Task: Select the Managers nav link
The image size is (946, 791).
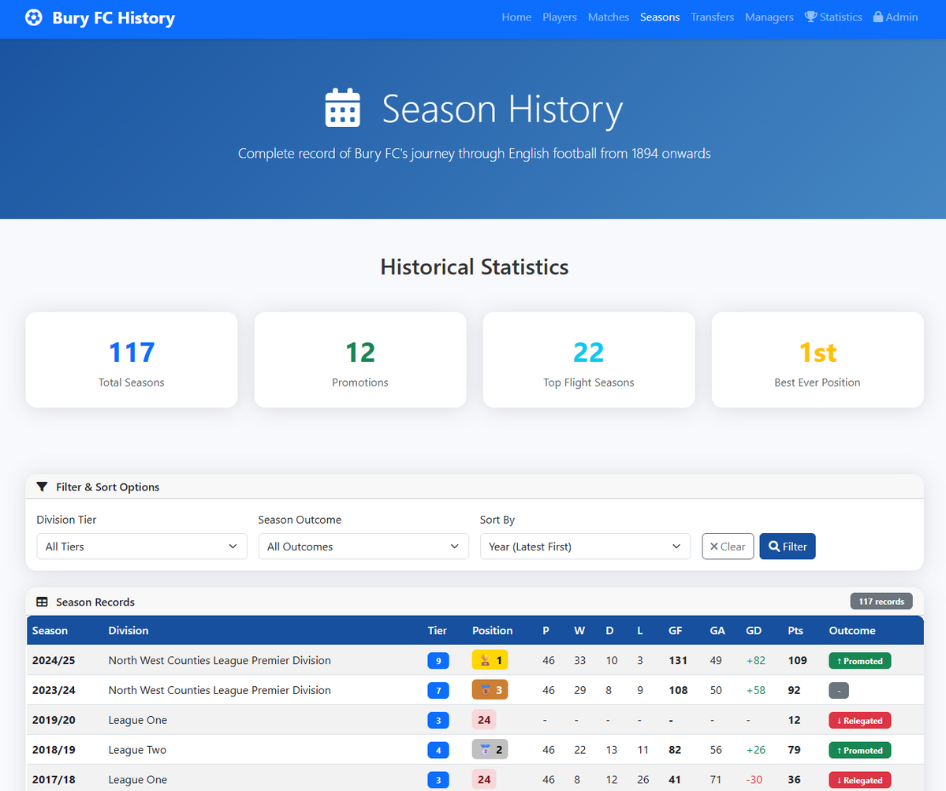Action: click(x=769, y=17)
